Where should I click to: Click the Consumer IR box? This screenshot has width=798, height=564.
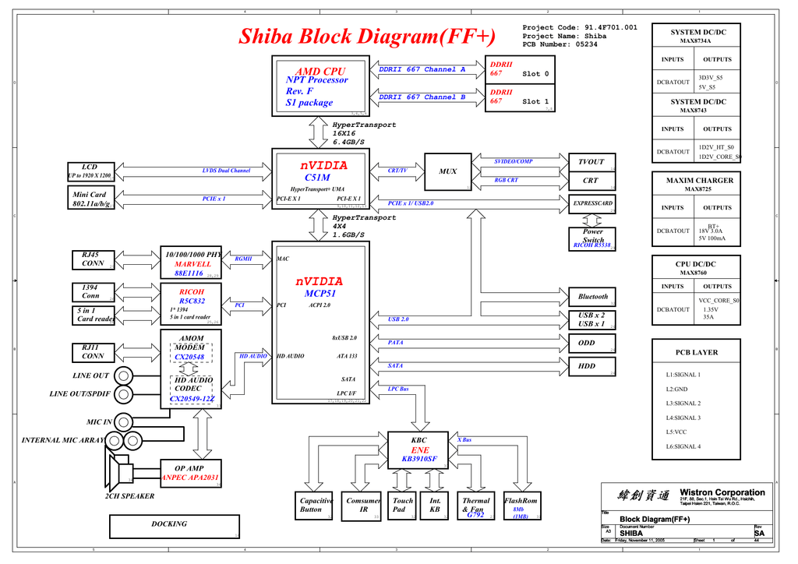(361, 506)
